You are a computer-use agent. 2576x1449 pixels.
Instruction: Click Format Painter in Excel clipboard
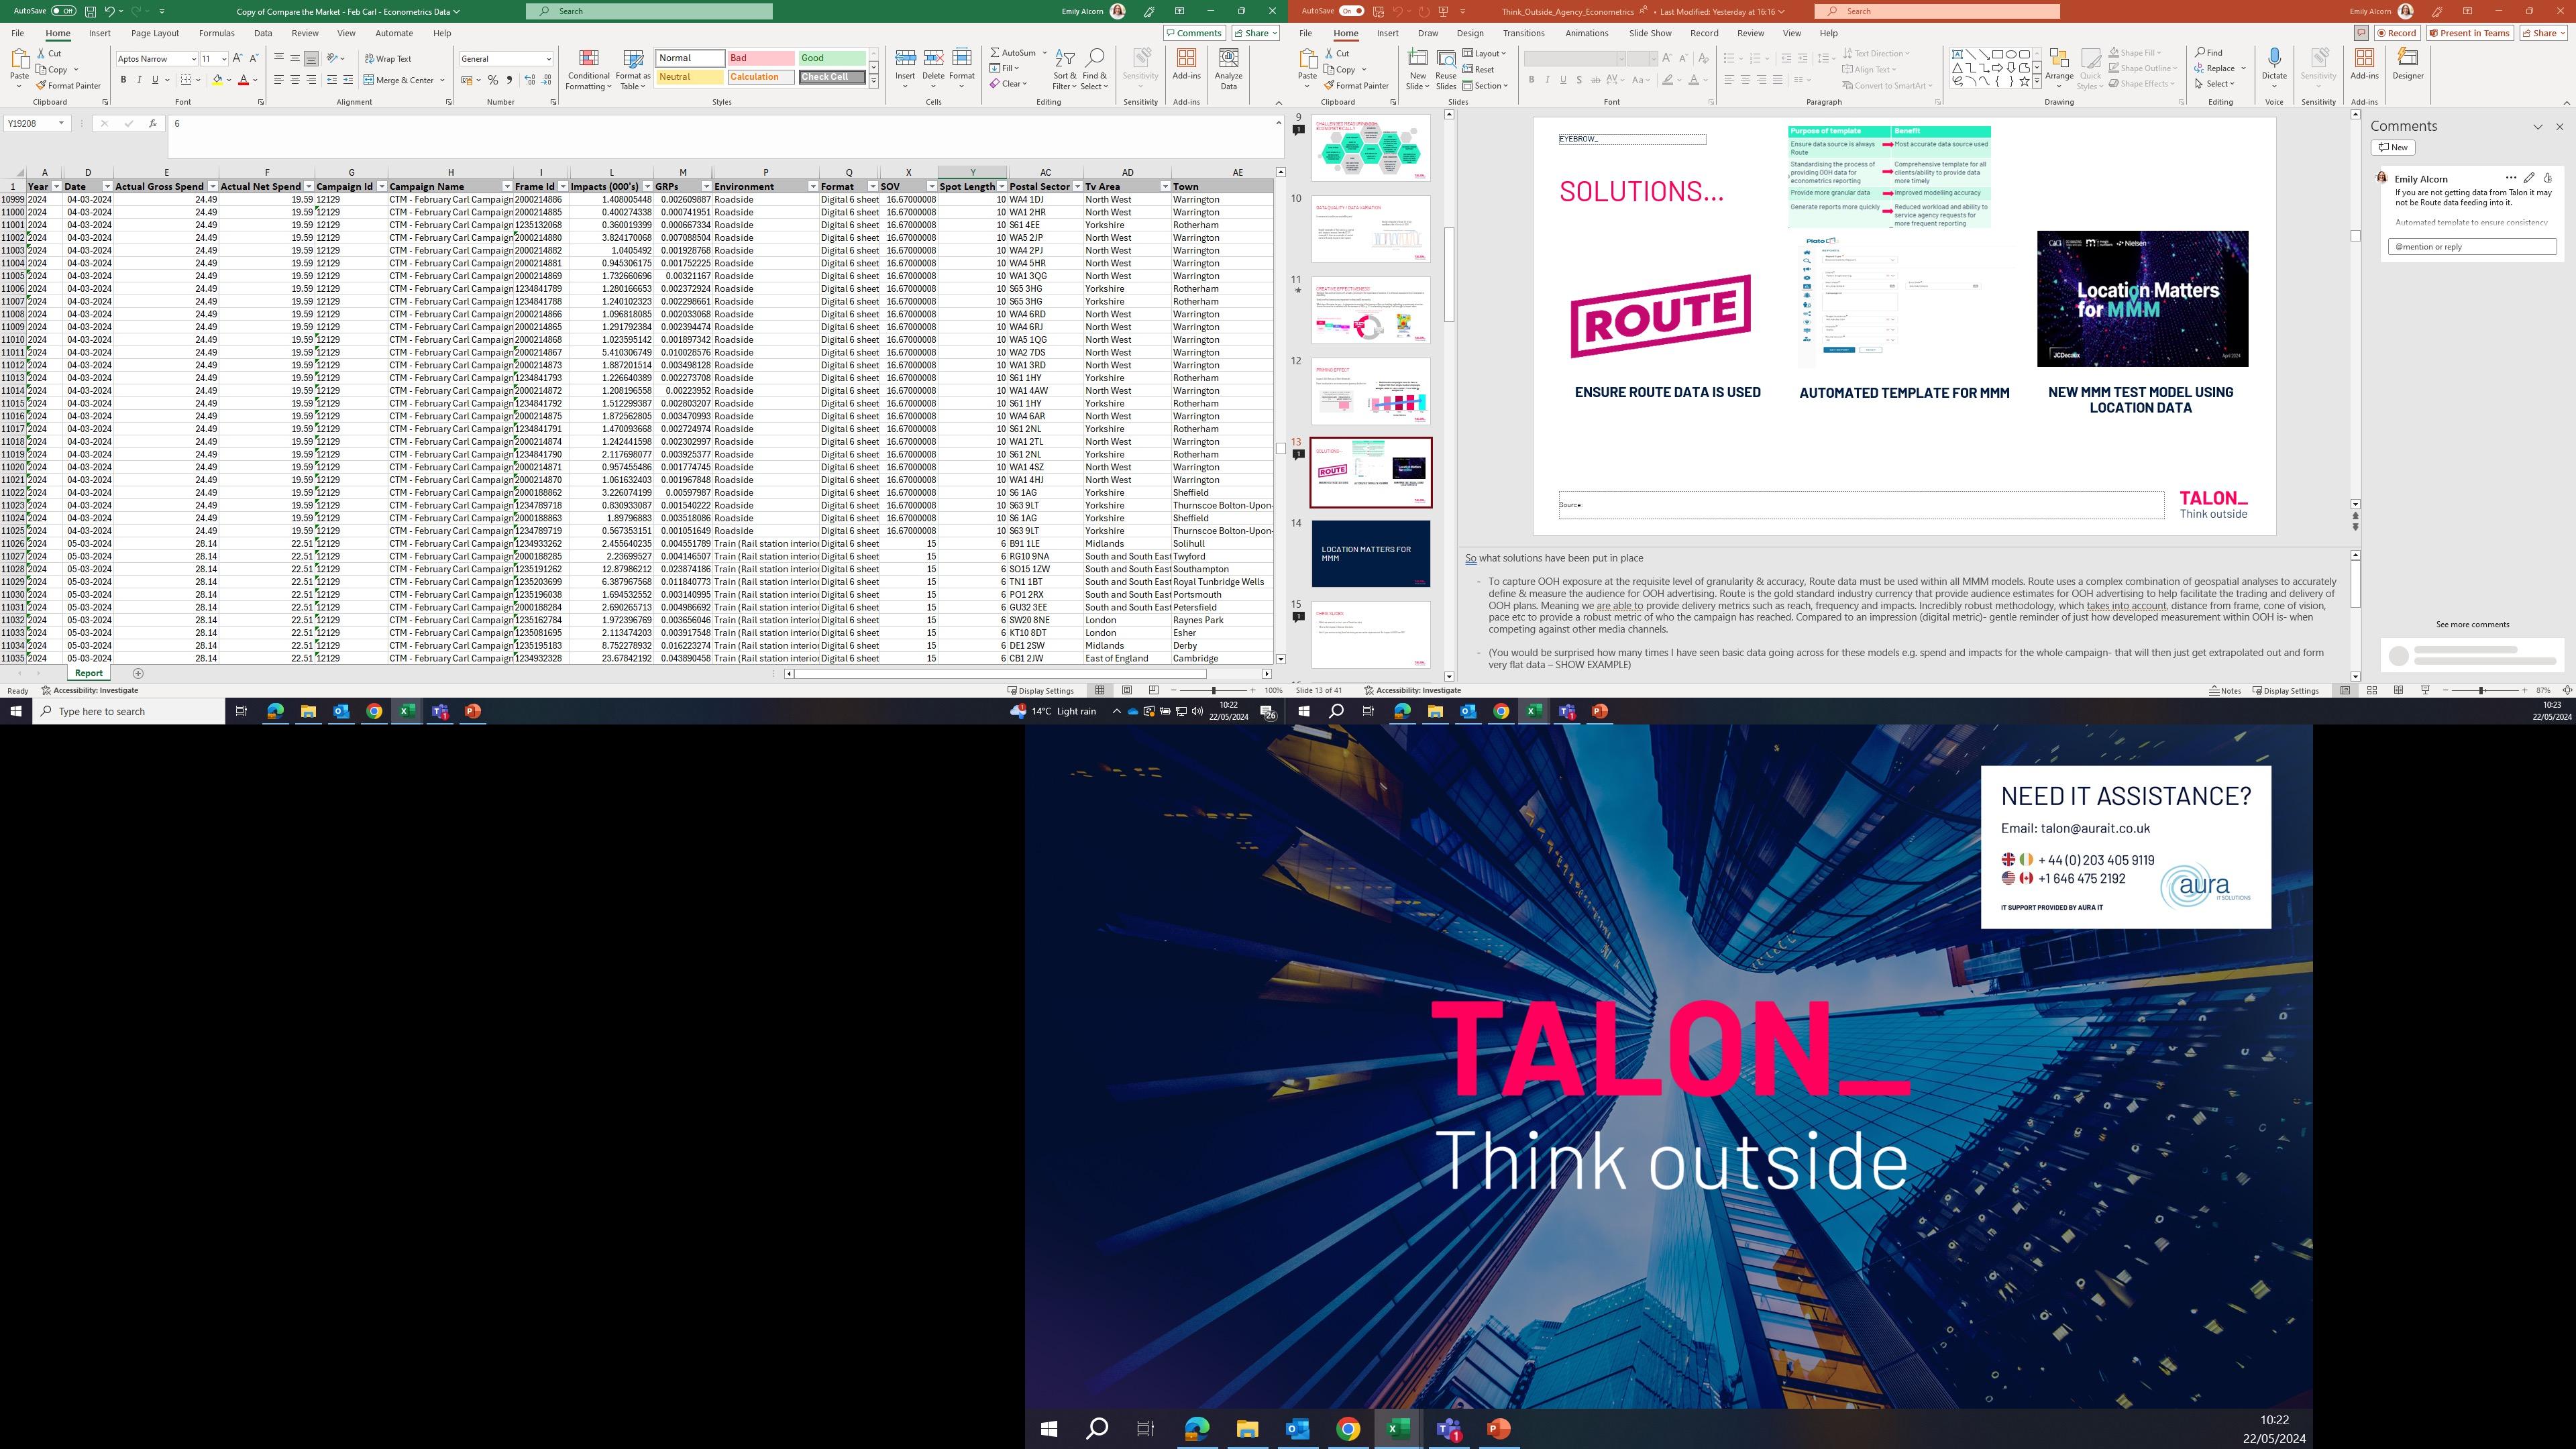coord(69,86)
